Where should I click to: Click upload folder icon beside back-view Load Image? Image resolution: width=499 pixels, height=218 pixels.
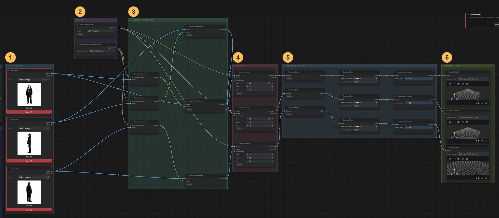pos(49,177)
